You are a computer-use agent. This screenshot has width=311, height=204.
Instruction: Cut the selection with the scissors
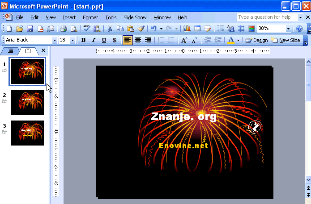coord(110,29)
